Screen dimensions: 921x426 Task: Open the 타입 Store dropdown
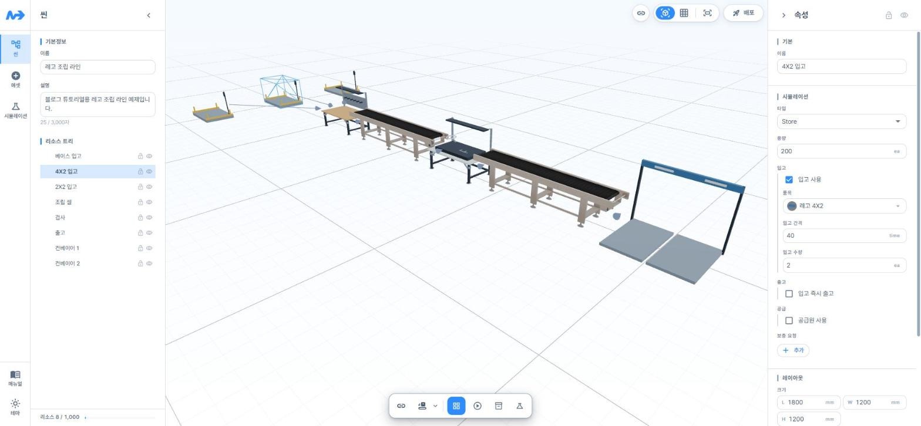pyautogui.click(x=842, y=121)
